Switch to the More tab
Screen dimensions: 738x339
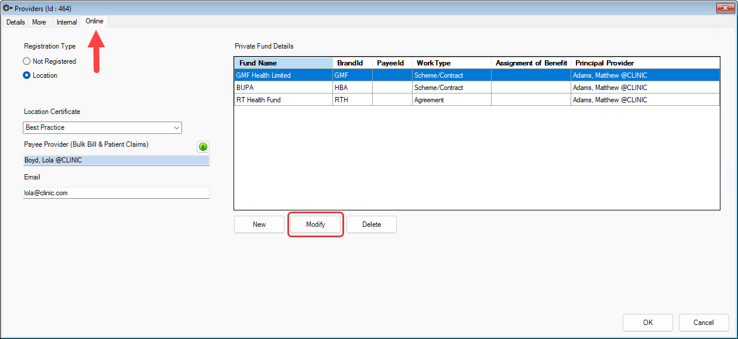39,22
